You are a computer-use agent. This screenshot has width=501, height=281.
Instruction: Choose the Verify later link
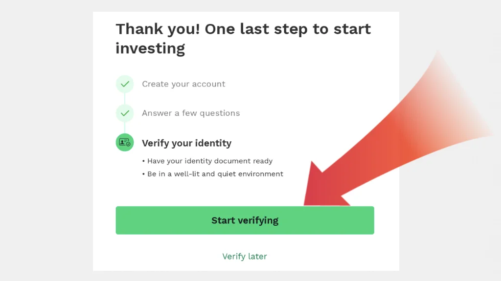coord(245,256)
